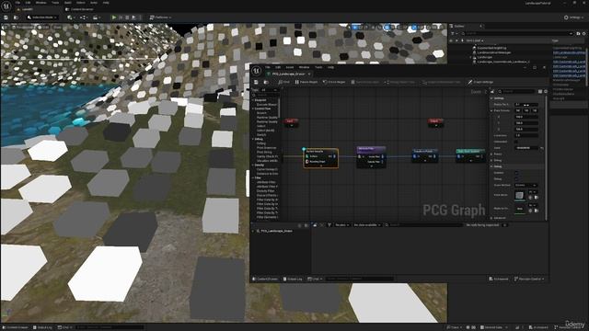
Task: Toggle the Unbounded checkbox
Action: (516, 142)
